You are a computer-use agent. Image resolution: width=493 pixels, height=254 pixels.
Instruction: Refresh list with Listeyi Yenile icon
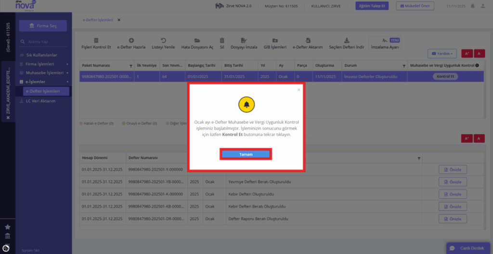coord(164,40)
